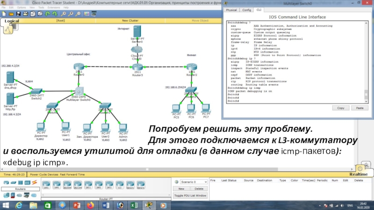Select the Multiuser Connection category icon

click(34, 196)
